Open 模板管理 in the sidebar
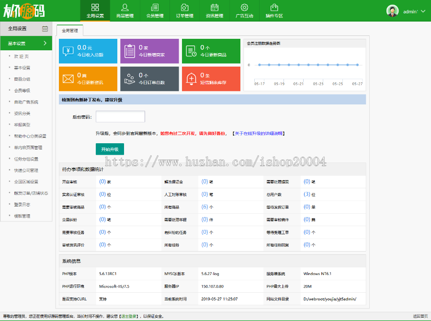This screenshot has width=431, height=321. (x=22, y=216)
